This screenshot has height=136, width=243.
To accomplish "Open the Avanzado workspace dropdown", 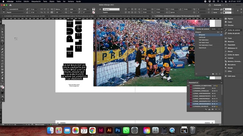I will [x=219, y=5].
